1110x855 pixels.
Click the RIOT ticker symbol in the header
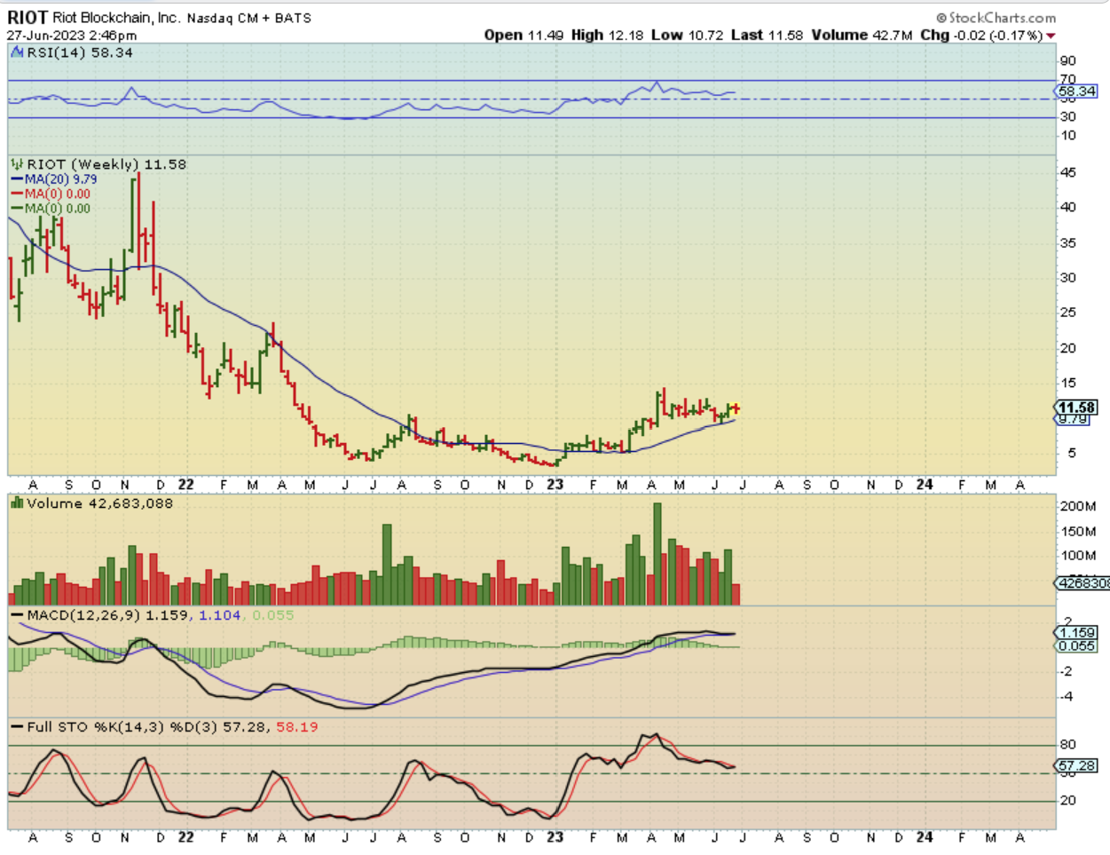click(28, 17)
